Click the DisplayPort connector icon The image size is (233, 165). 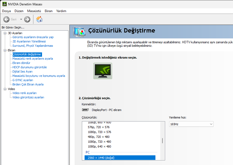click(85, 110)
